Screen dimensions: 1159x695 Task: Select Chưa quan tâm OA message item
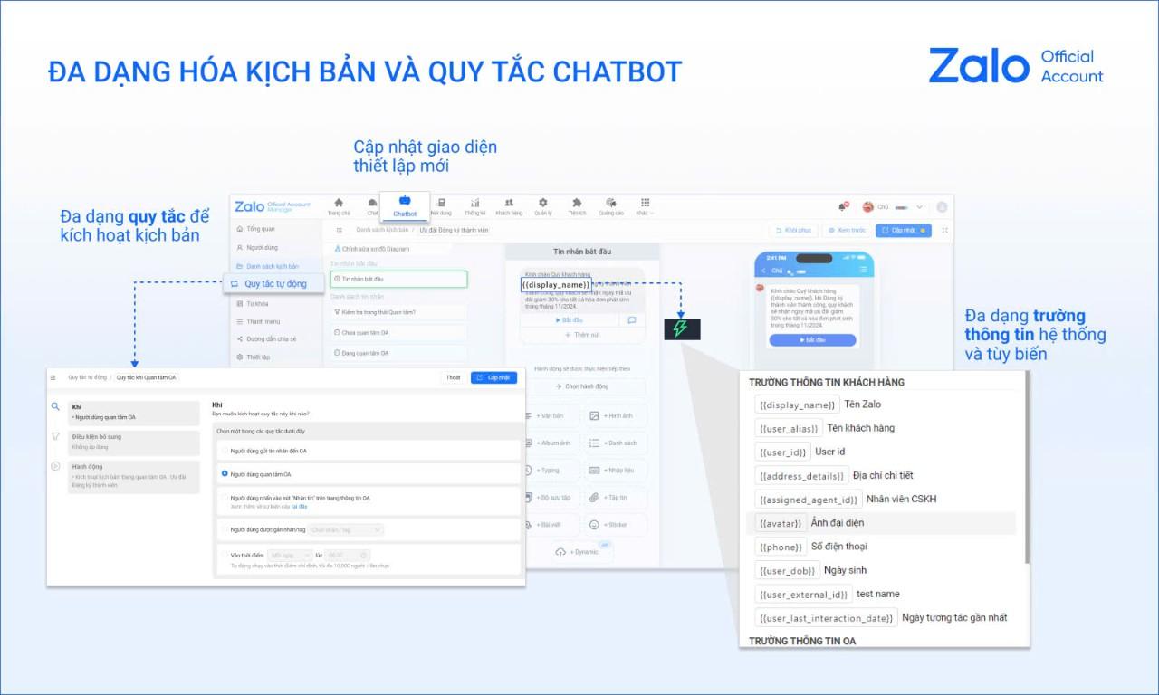tap(398, 333)
